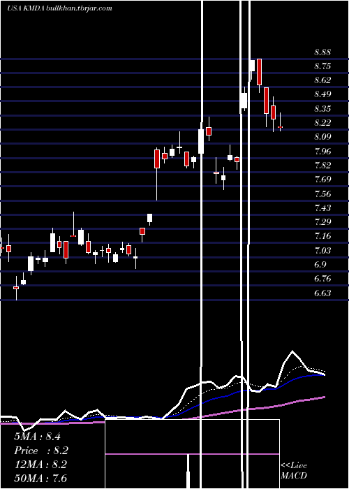Click the 6.76 price axis label
Screen dimensions: 349x489
(322, 278)
